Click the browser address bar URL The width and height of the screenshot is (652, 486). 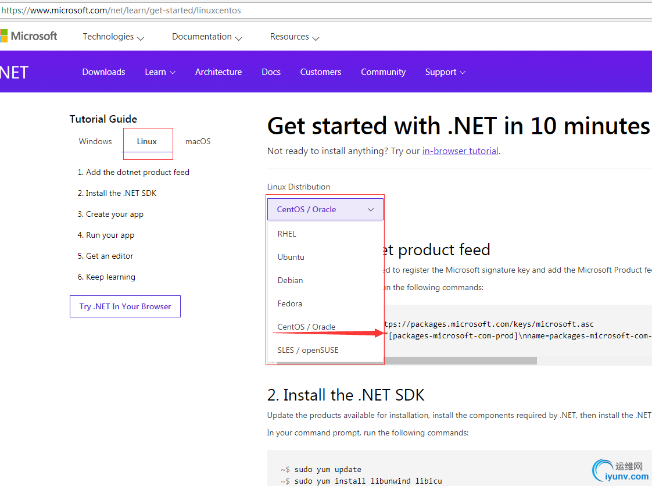(121, 10)
